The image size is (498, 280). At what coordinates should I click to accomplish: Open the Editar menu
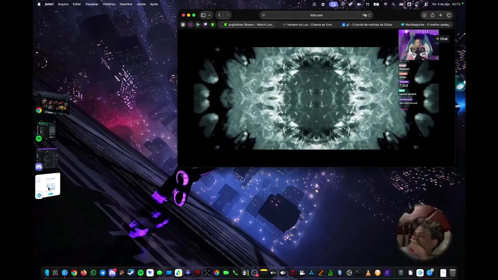(77, 4)
